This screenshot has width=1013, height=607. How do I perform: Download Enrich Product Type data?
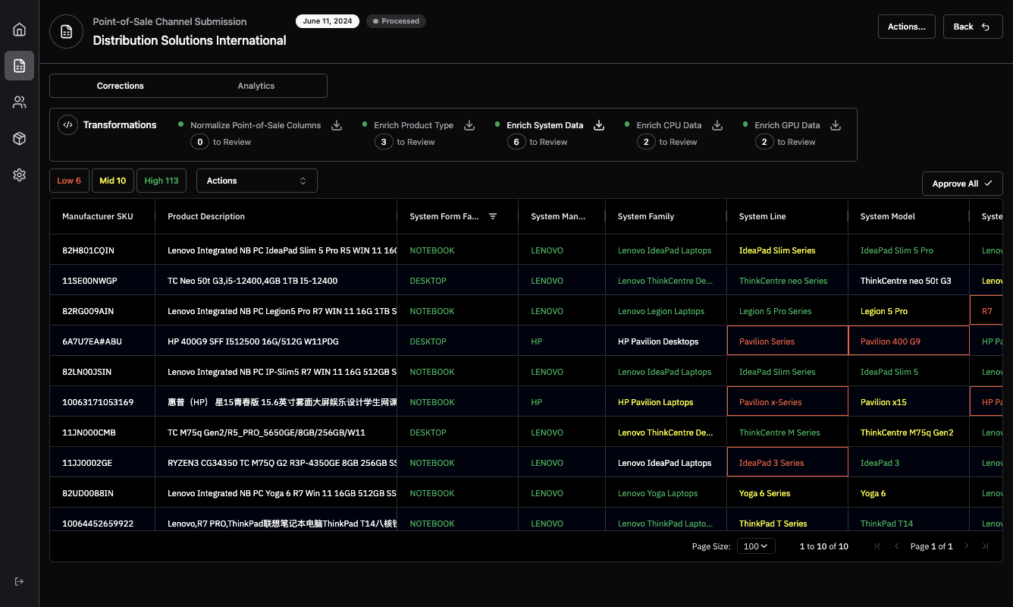point(469,125)
